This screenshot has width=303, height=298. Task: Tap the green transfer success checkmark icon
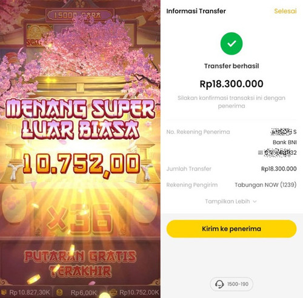click(231, 44)
